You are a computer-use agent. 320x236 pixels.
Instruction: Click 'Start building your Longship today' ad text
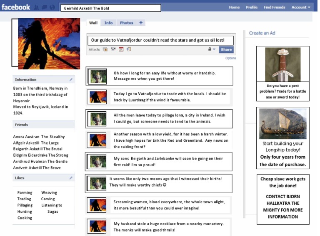click(282, 147)
